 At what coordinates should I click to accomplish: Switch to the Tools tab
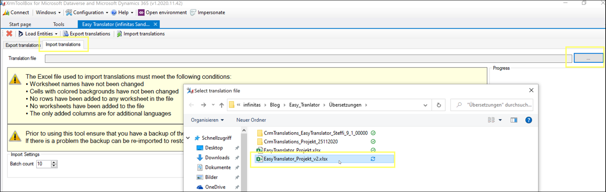click(x=58, y=24)
